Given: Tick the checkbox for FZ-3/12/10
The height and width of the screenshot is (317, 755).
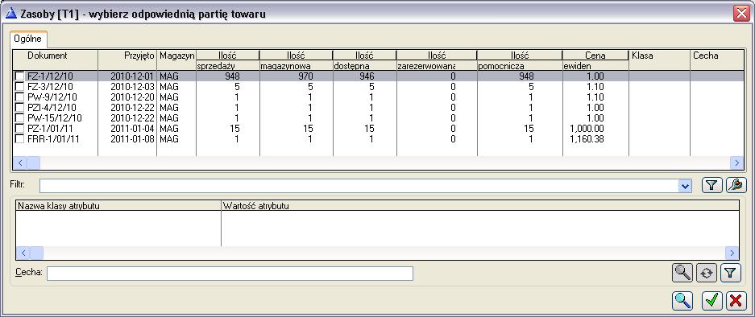Looking at the screenshot, I should 19,87.
